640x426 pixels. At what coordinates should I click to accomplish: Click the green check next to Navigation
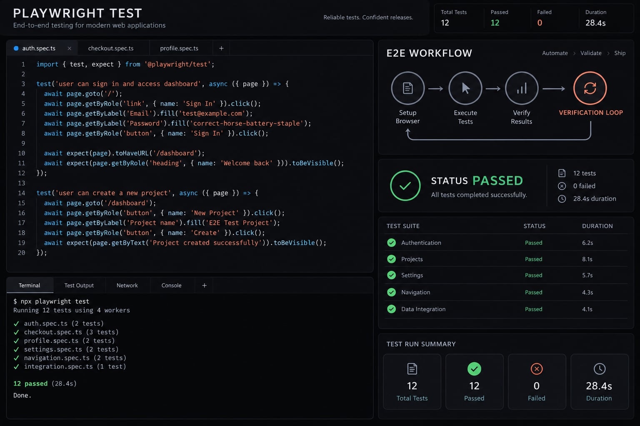392,292
